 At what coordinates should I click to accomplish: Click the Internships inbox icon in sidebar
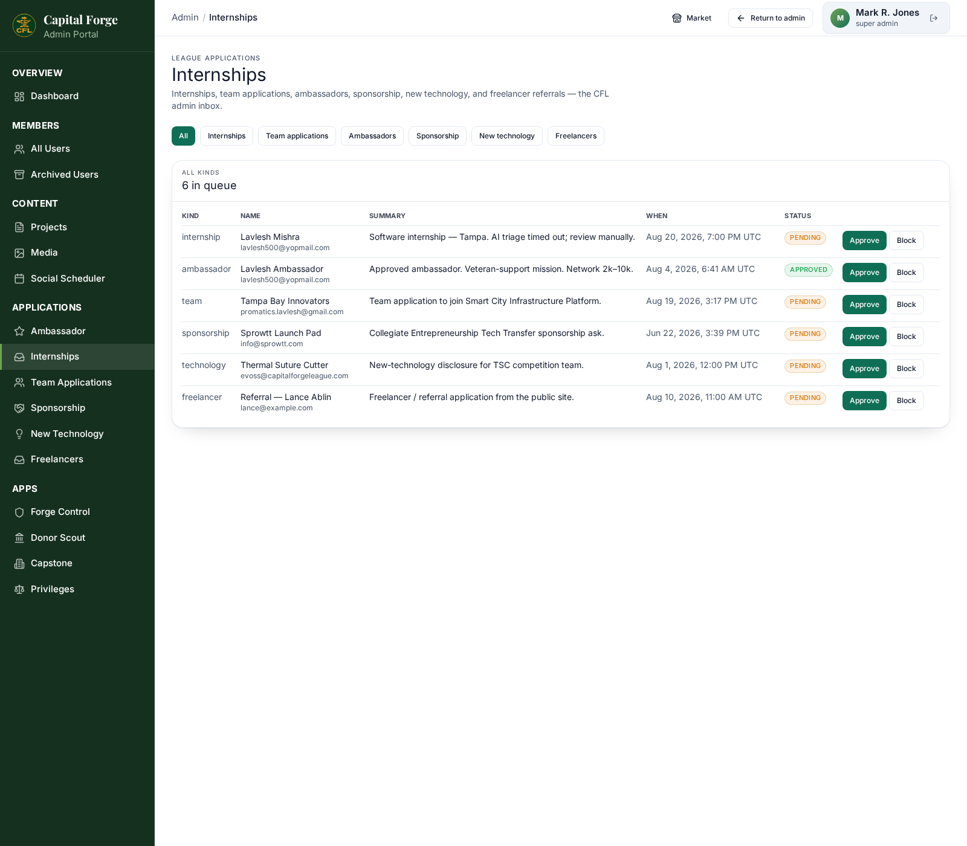click(x=19, y=357)
